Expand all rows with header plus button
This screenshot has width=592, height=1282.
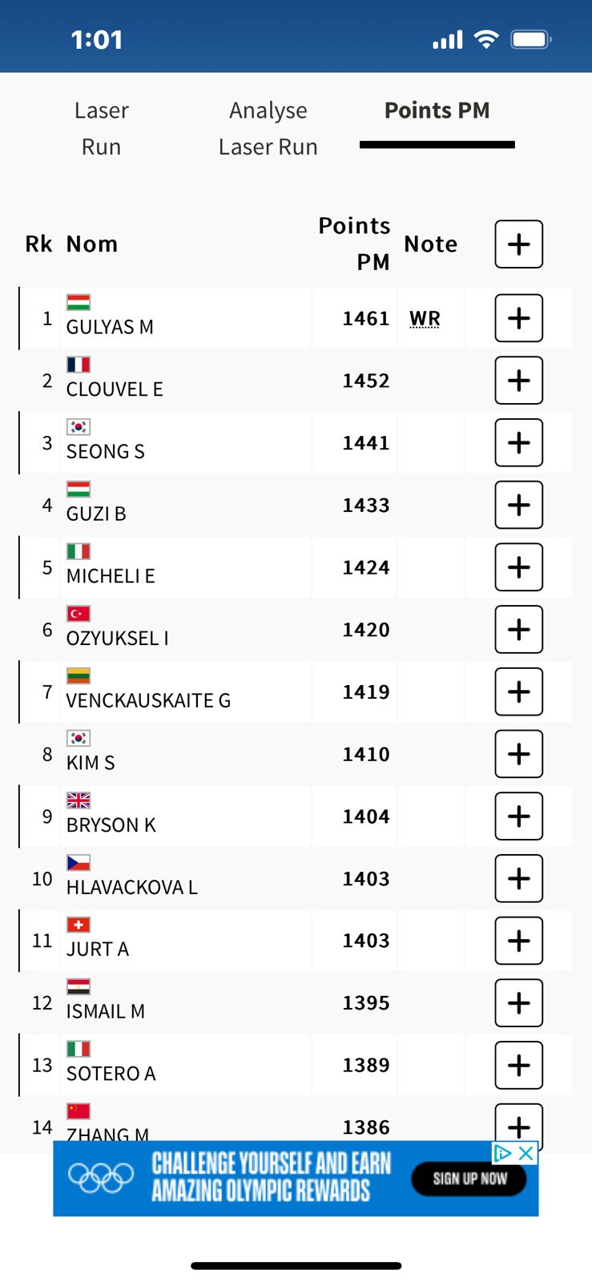(x=518, y=244)
